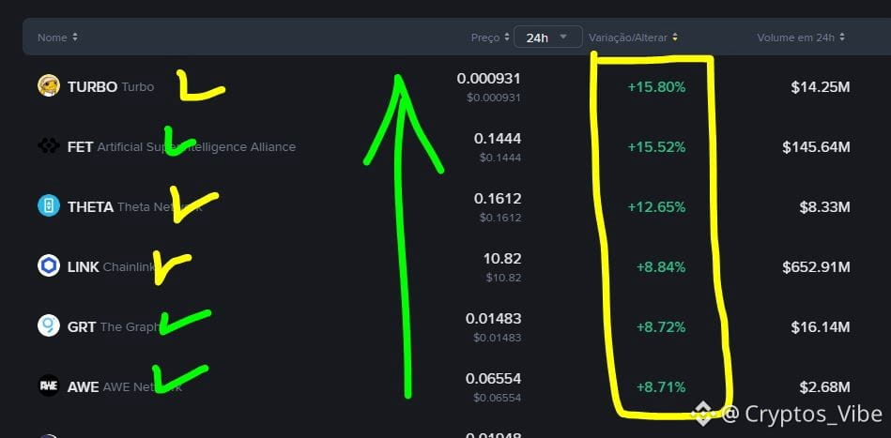Open the THETA coin logo
Viewport: 891px width, 438px height.
(x=49, y=206)
